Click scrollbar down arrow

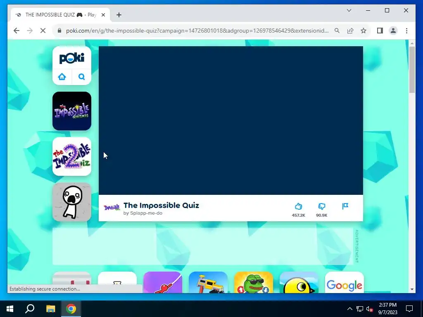pos(412,289)
